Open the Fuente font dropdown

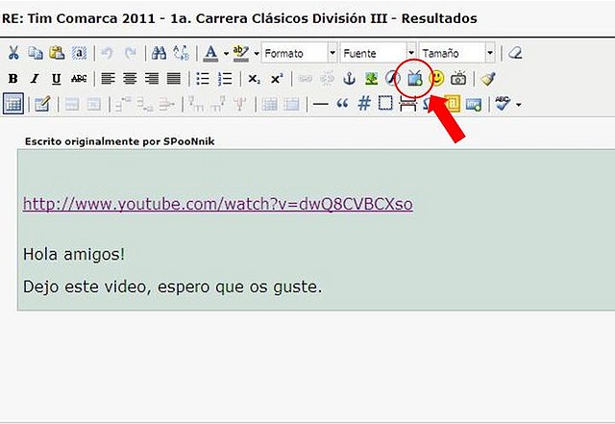[378, 53]
